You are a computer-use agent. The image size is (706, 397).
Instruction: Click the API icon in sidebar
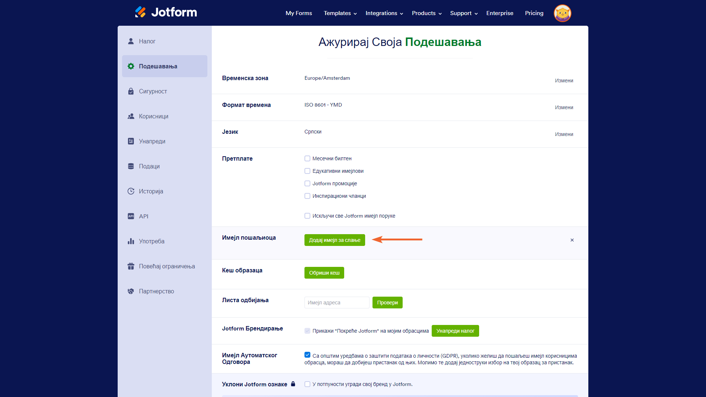point(131,216)
